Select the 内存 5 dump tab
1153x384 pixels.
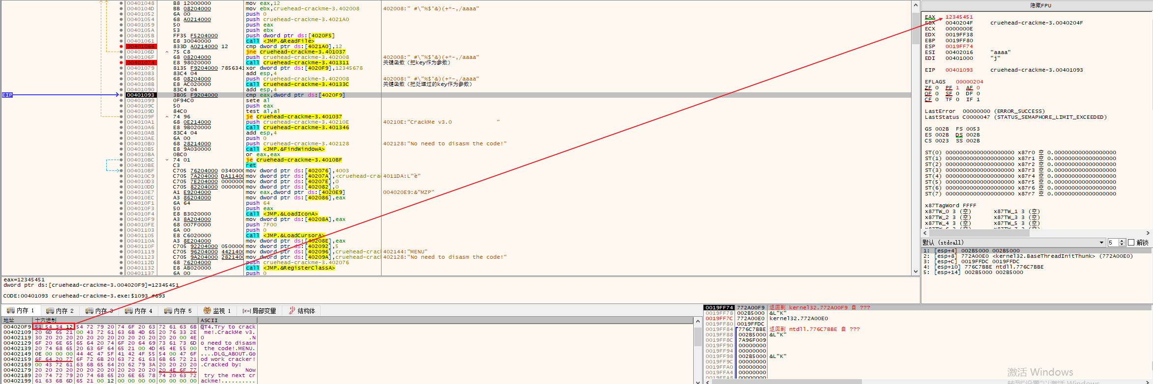click(178, 311)
